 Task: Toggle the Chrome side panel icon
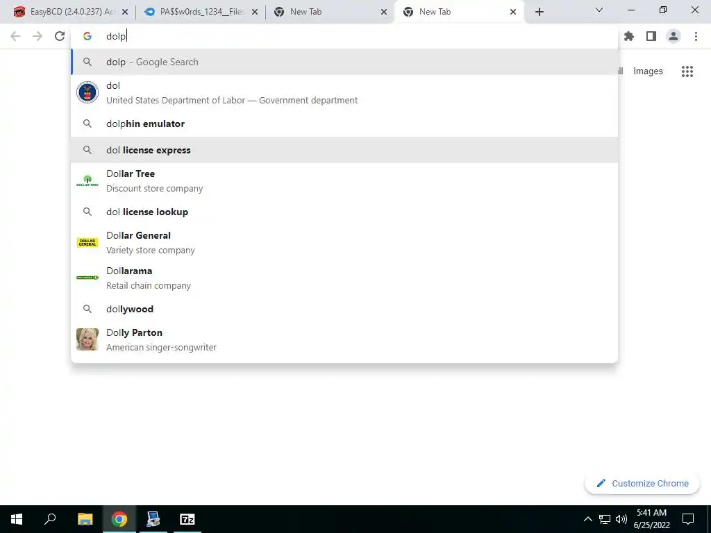pyautogui.click(x=651, y=36)
